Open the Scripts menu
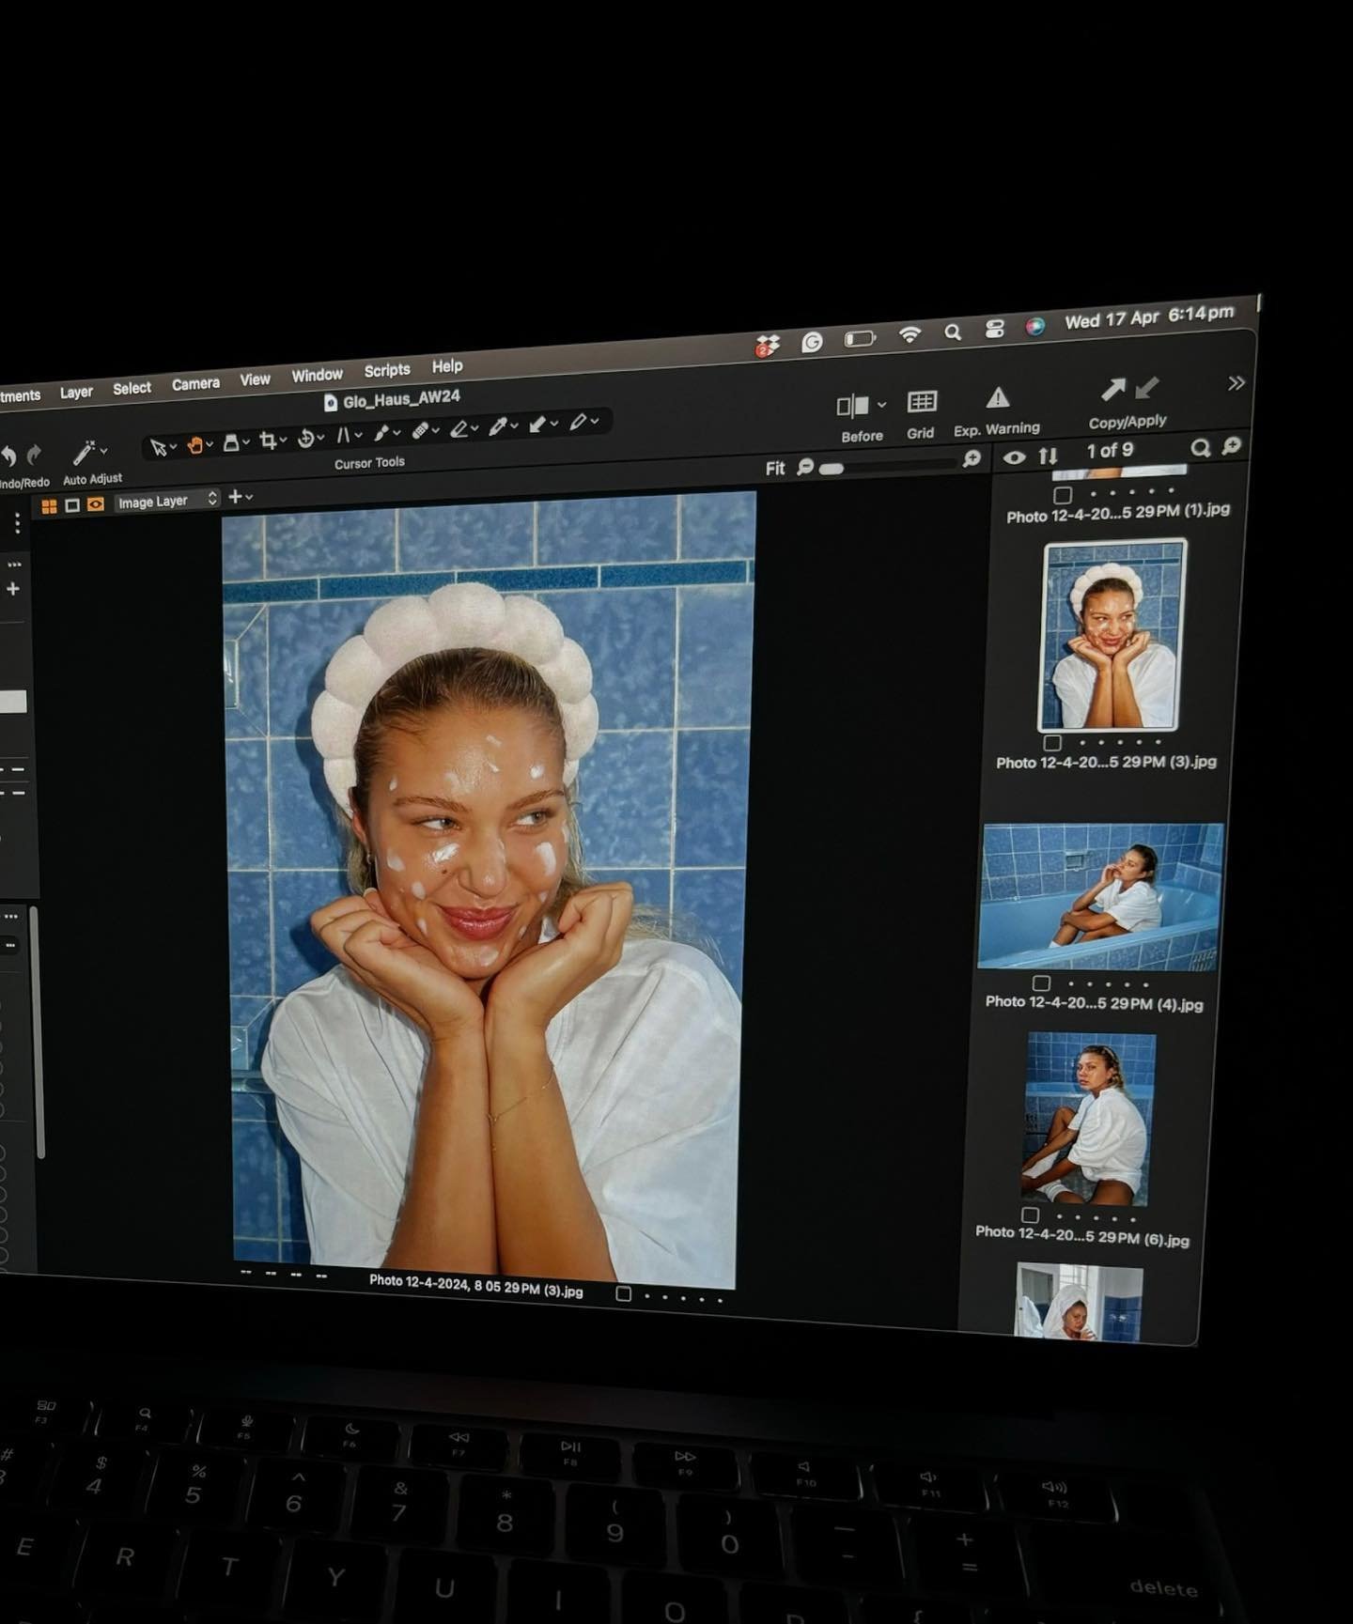The image size is (1353, 1624). tap(387, 370)
